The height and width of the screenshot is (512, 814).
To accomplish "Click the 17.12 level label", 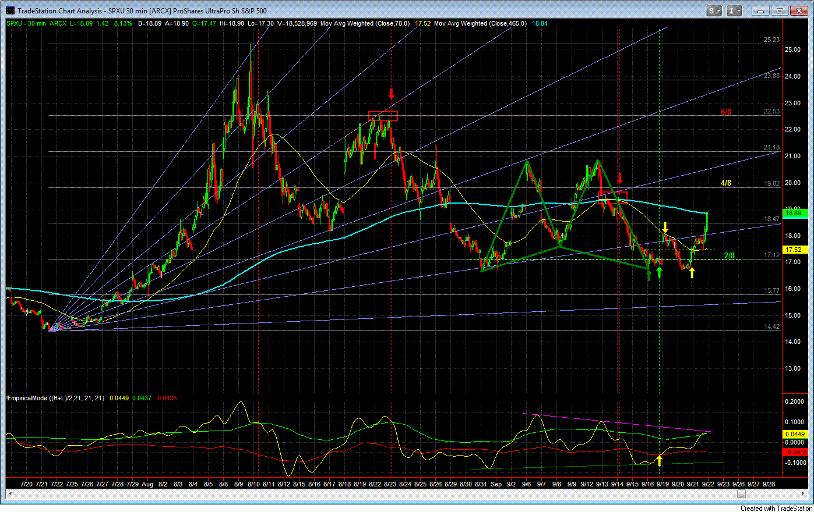I will (771, 255).
